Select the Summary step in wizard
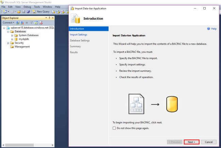The width and height of the screenshot is (221, 148). point(75,46)
